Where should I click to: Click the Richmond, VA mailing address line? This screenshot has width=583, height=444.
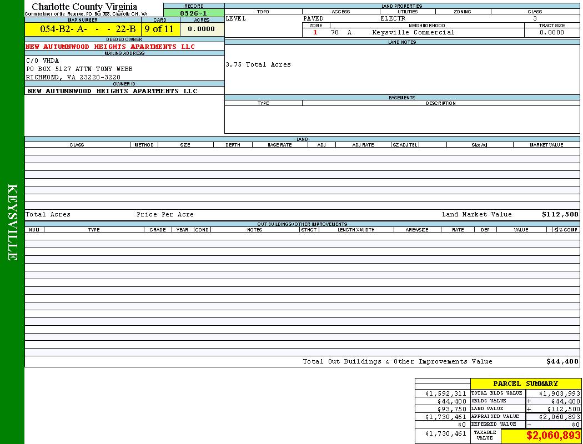click(x=73, y=77)
